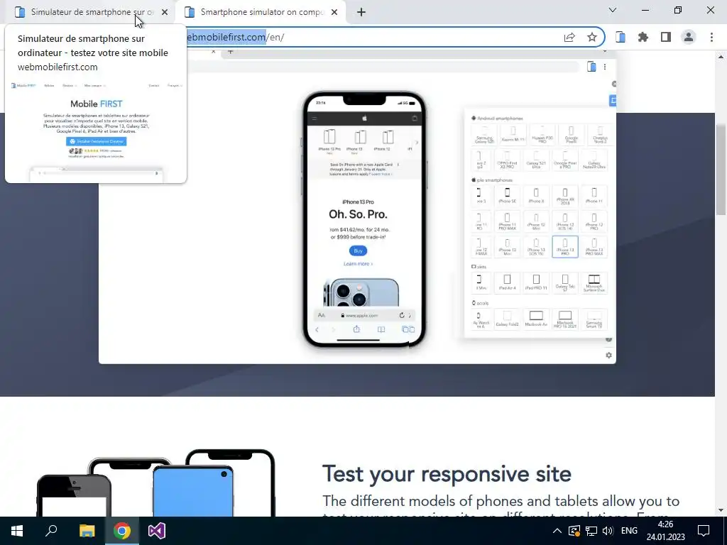Click the address bar URL field
This screenshot has height=545, width=727.
(x=371, y=37)
